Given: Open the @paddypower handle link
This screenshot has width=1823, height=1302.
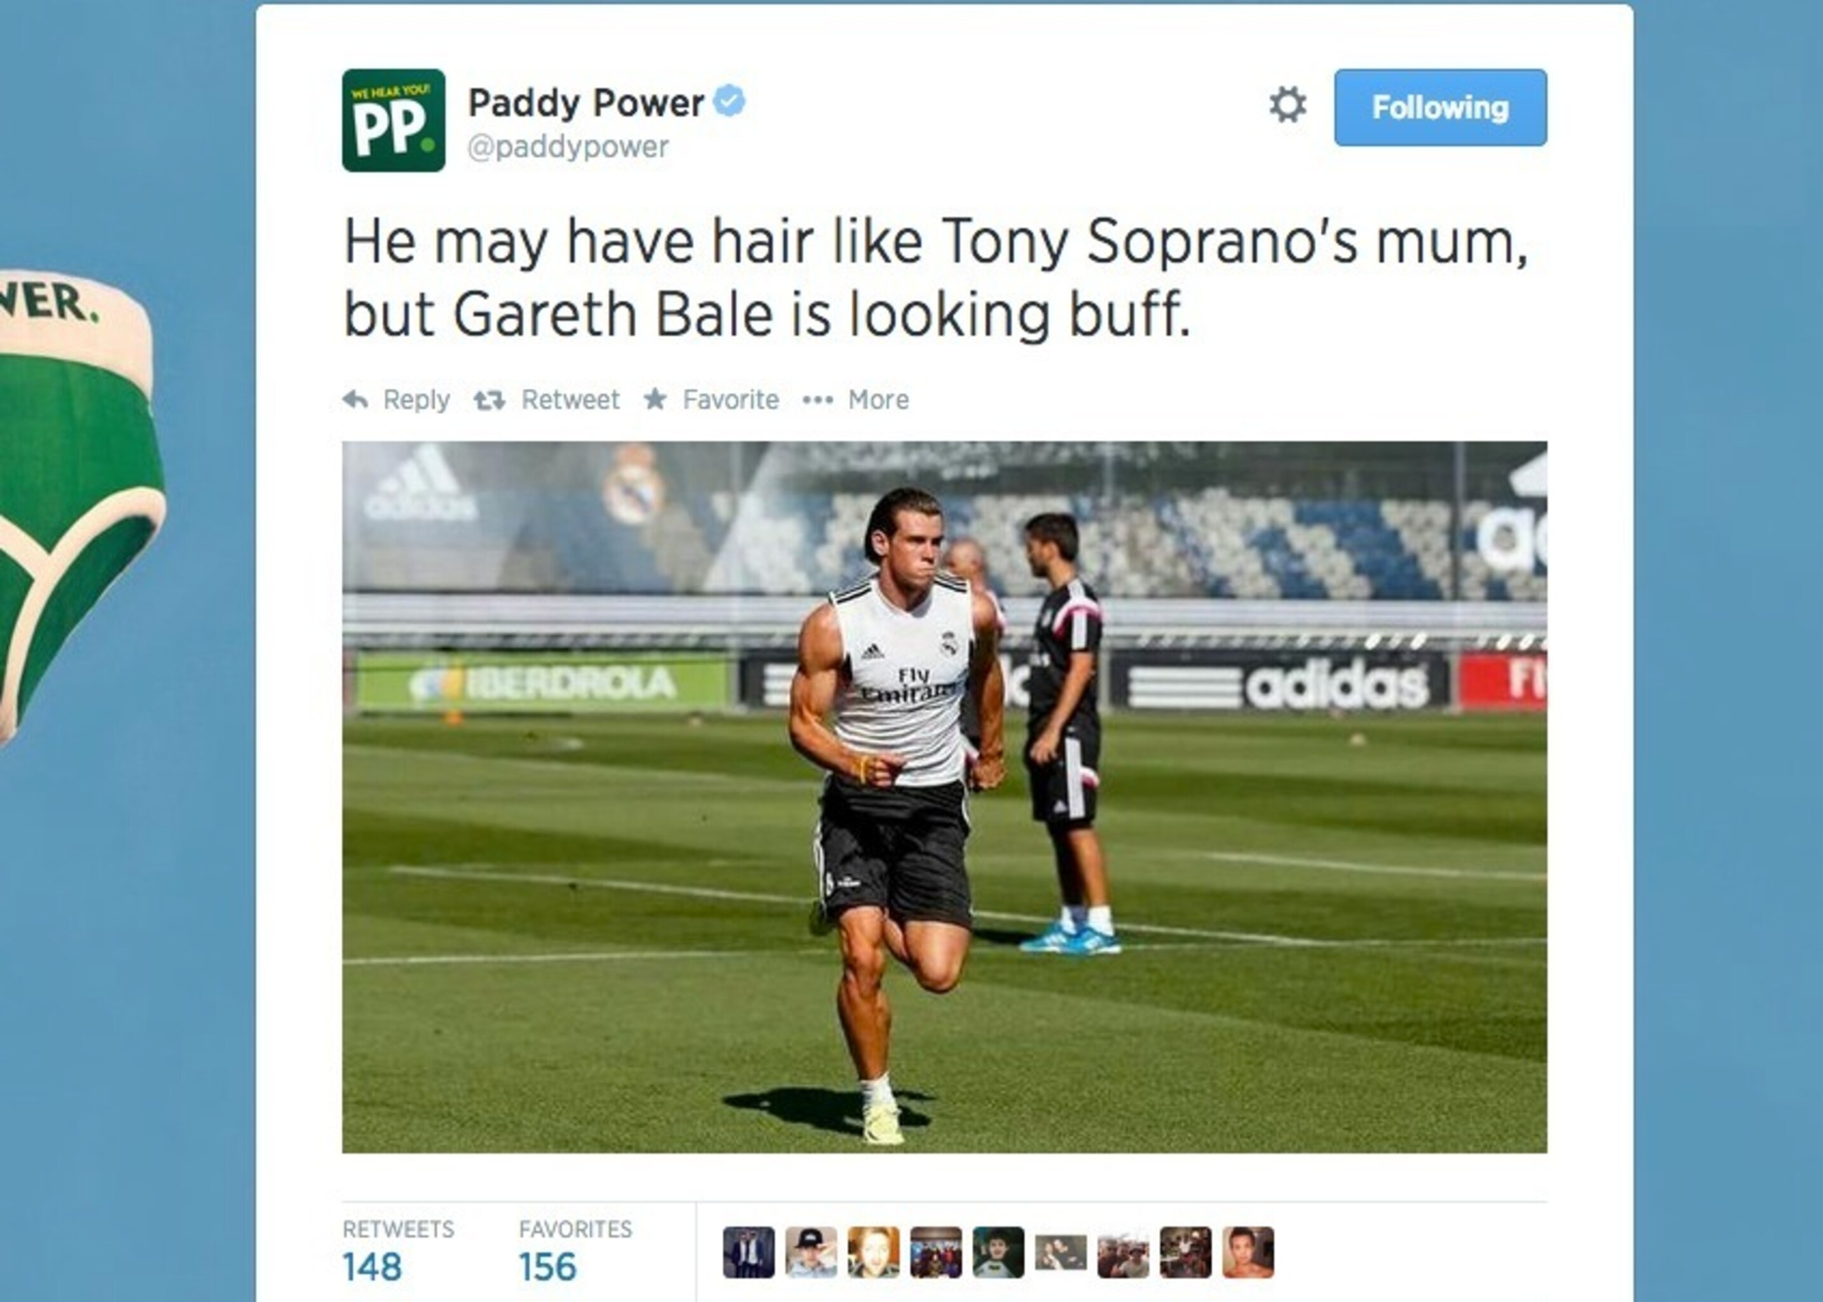Looking at the screenshot, I should 568,147.
